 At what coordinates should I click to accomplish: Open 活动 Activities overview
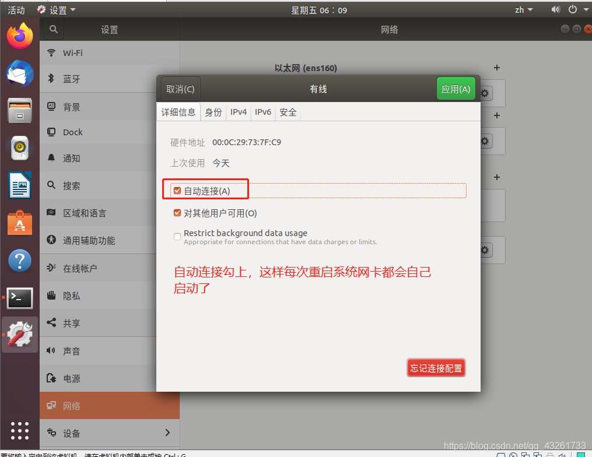coord(16,10)
